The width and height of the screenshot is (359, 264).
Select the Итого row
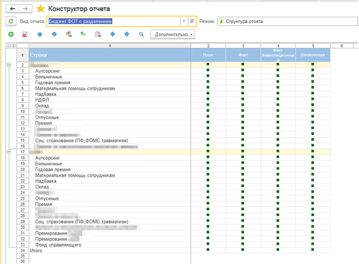click(x=110, y=251)
